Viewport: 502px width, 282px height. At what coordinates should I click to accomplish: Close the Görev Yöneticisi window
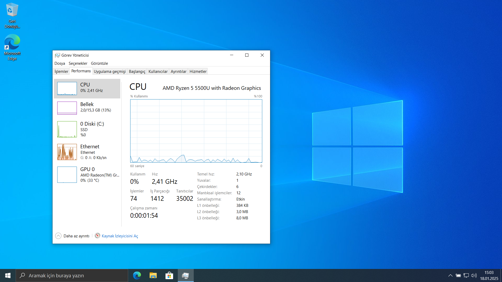[262, 55]
